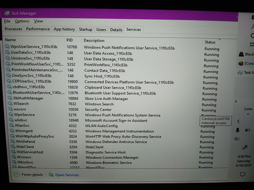254x190 pixels.
Task: Open the Options menu
Action: (x=22, y=21)
